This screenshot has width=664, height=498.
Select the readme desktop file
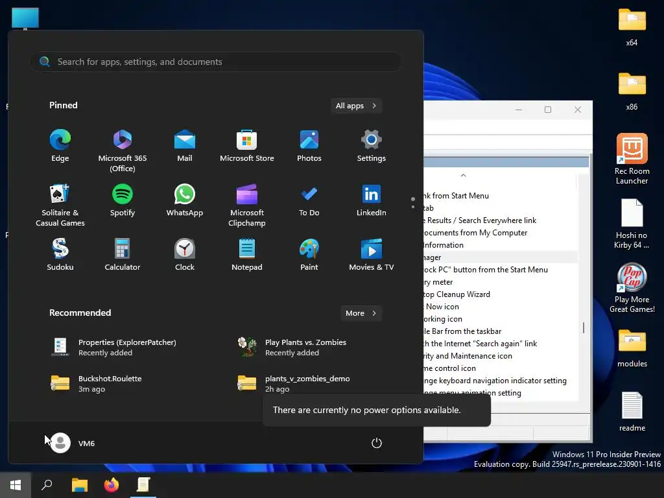(x=632, y=412)
